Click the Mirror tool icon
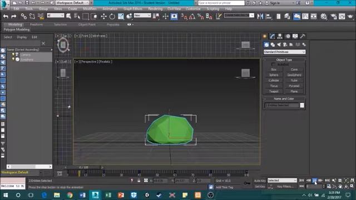Image resolution: width=356 pixels, height=200 pixels. coord(260,16)
